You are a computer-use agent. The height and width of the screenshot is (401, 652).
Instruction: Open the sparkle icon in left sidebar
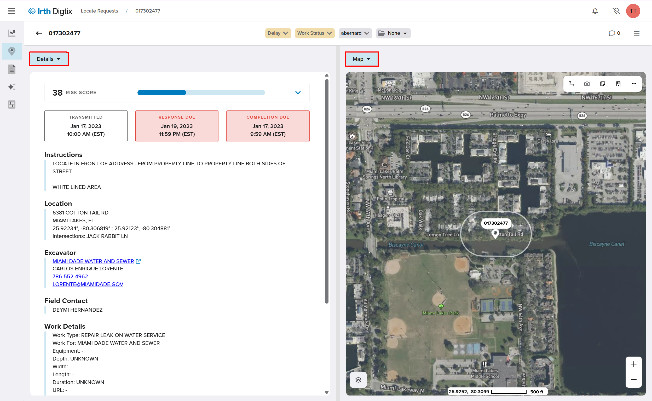pos(12,87)
